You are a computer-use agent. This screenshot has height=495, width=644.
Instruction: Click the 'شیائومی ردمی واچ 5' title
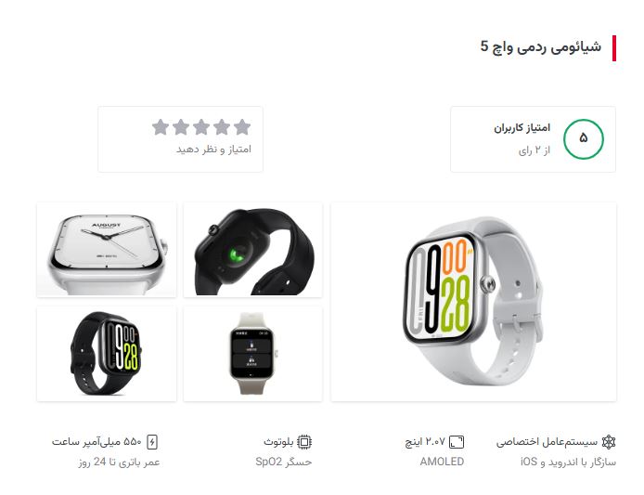[541, 46]
